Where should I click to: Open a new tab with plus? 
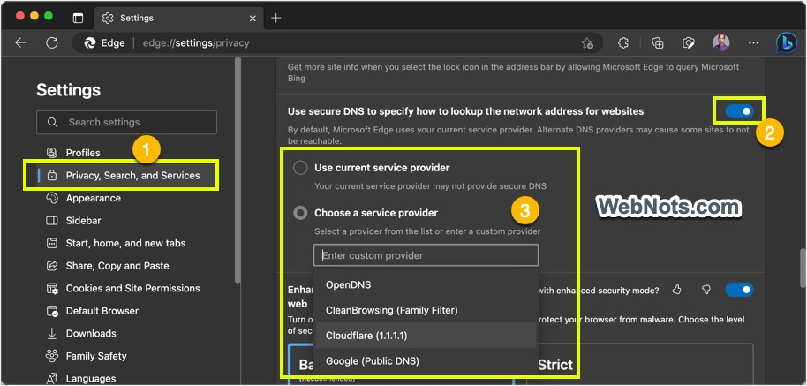[x=275, y=18]
